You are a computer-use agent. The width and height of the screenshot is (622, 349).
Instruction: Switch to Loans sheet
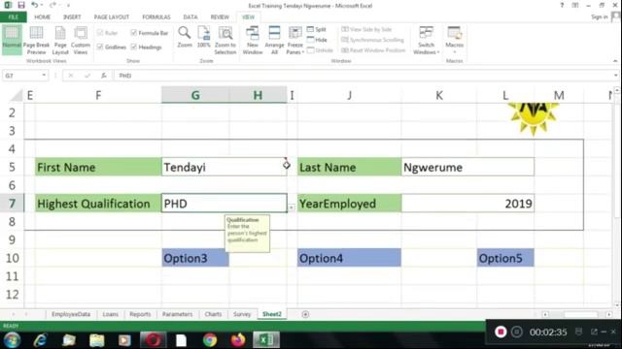pyautogui.click(x=110, y=314)
